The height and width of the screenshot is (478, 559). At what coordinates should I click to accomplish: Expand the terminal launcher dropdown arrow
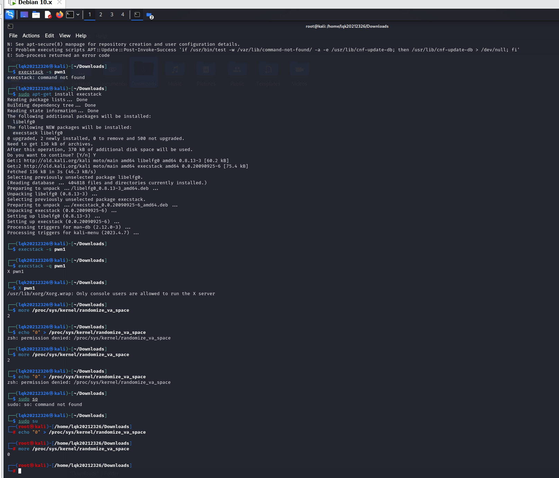[78, 15]
